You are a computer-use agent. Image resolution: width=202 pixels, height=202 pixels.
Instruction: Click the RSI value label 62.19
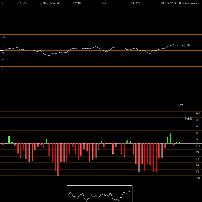pyautogui.click(x=186, y=46)
